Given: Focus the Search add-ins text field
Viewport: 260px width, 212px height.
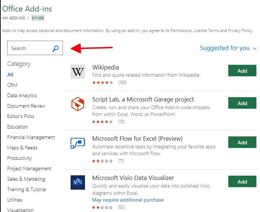Looking at the screenshot, I should tap(35, 48).
